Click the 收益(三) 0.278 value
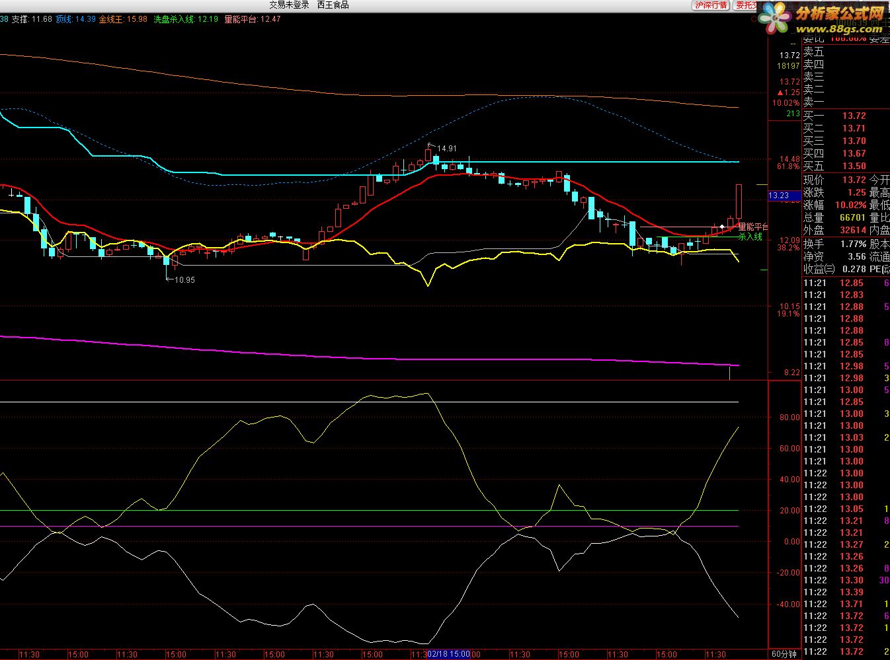This screenshot has width=890, height=660. coord(854,269)
